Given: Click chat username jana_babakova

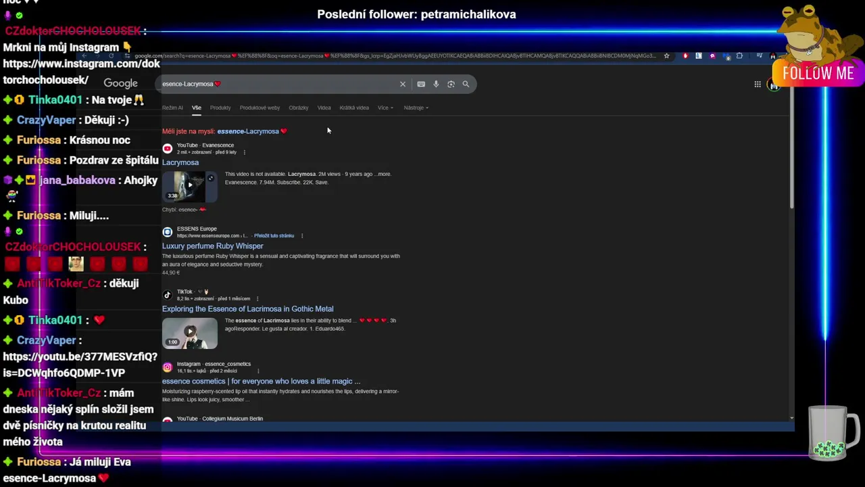Looking at the screenshot, I should pos(78,181).
